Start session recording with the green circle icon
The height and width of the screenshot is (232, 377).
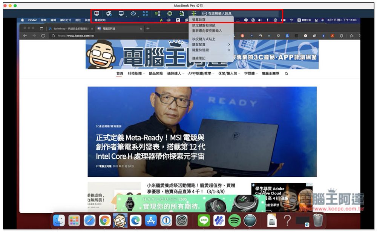170,14
